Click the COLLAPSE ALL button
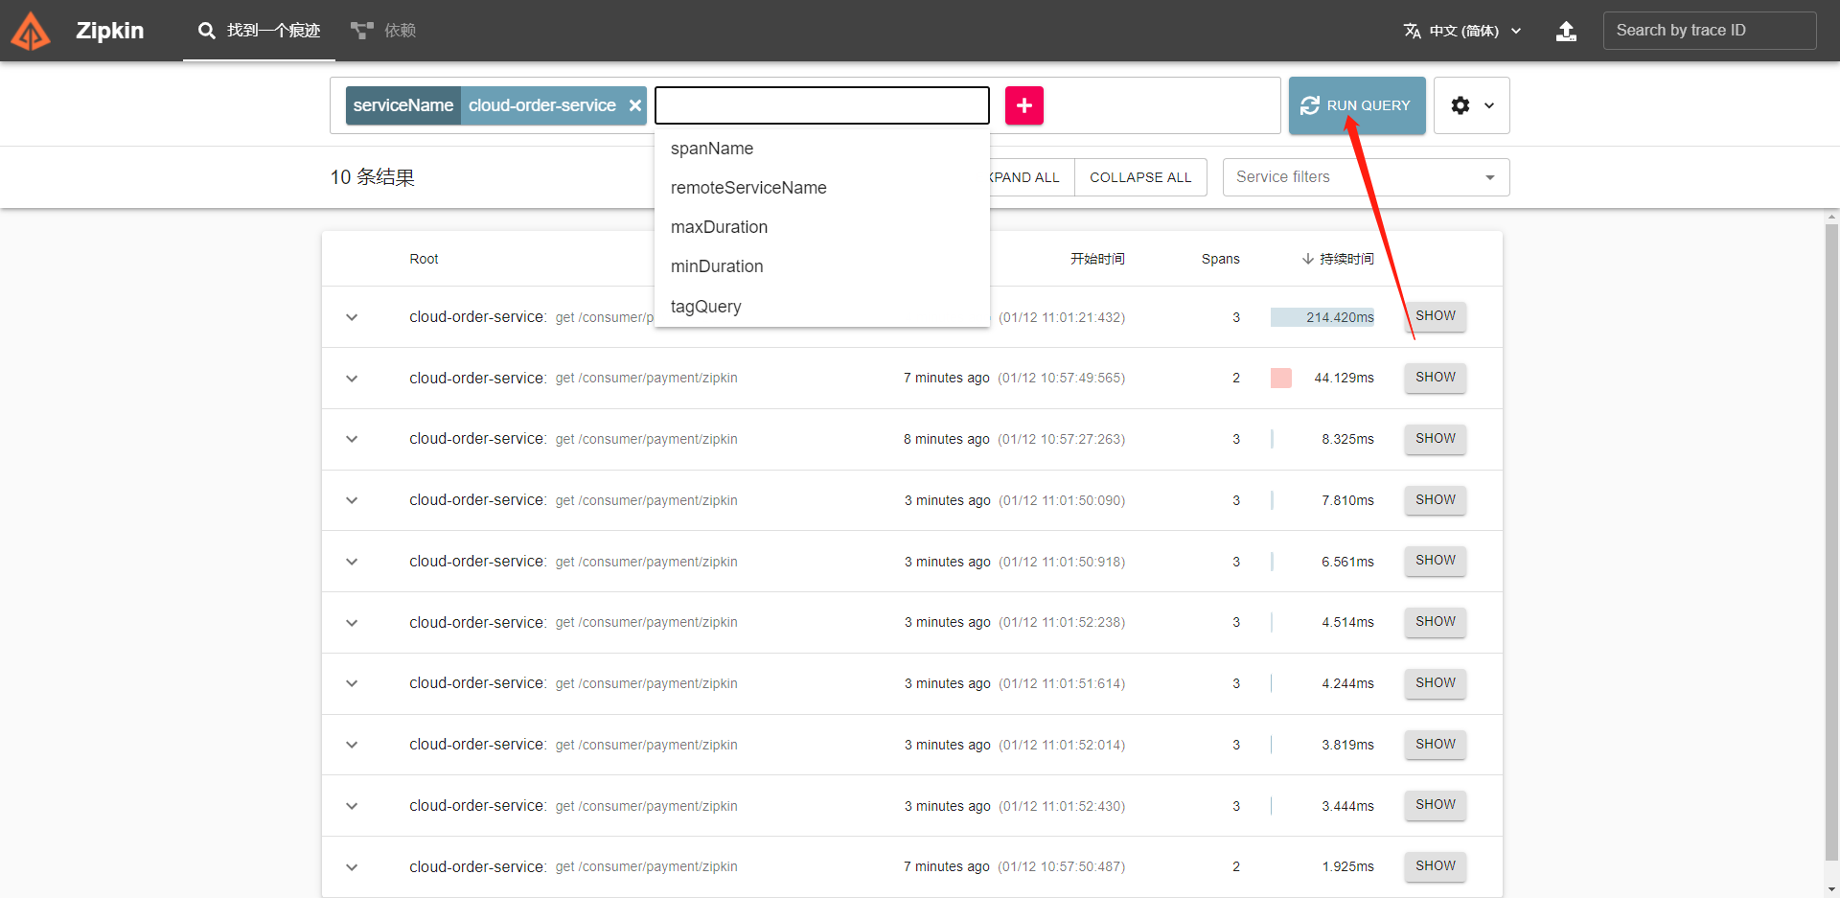 (1140, 177)
